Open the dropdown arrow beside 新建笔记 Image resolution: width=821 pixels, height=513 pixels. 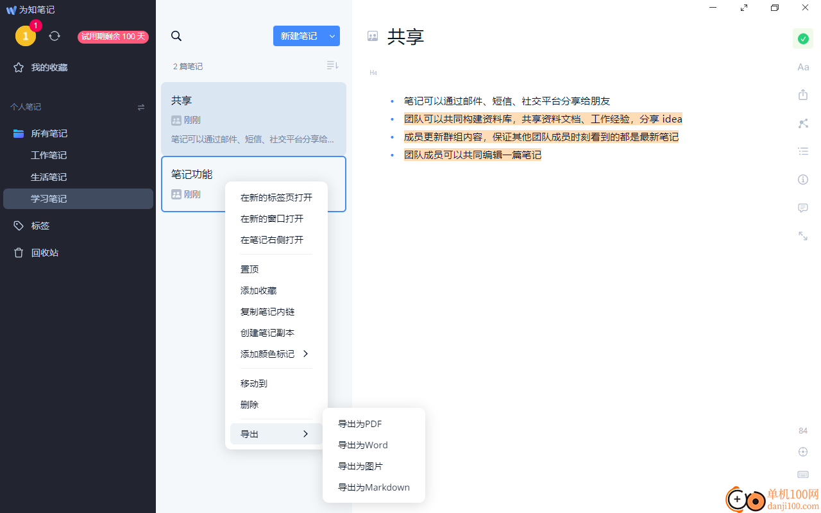coord(332,36)
